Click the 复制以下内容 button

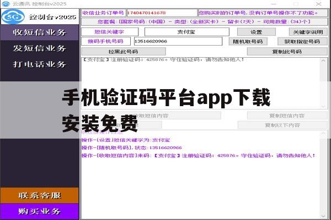[x=282, y=125]
